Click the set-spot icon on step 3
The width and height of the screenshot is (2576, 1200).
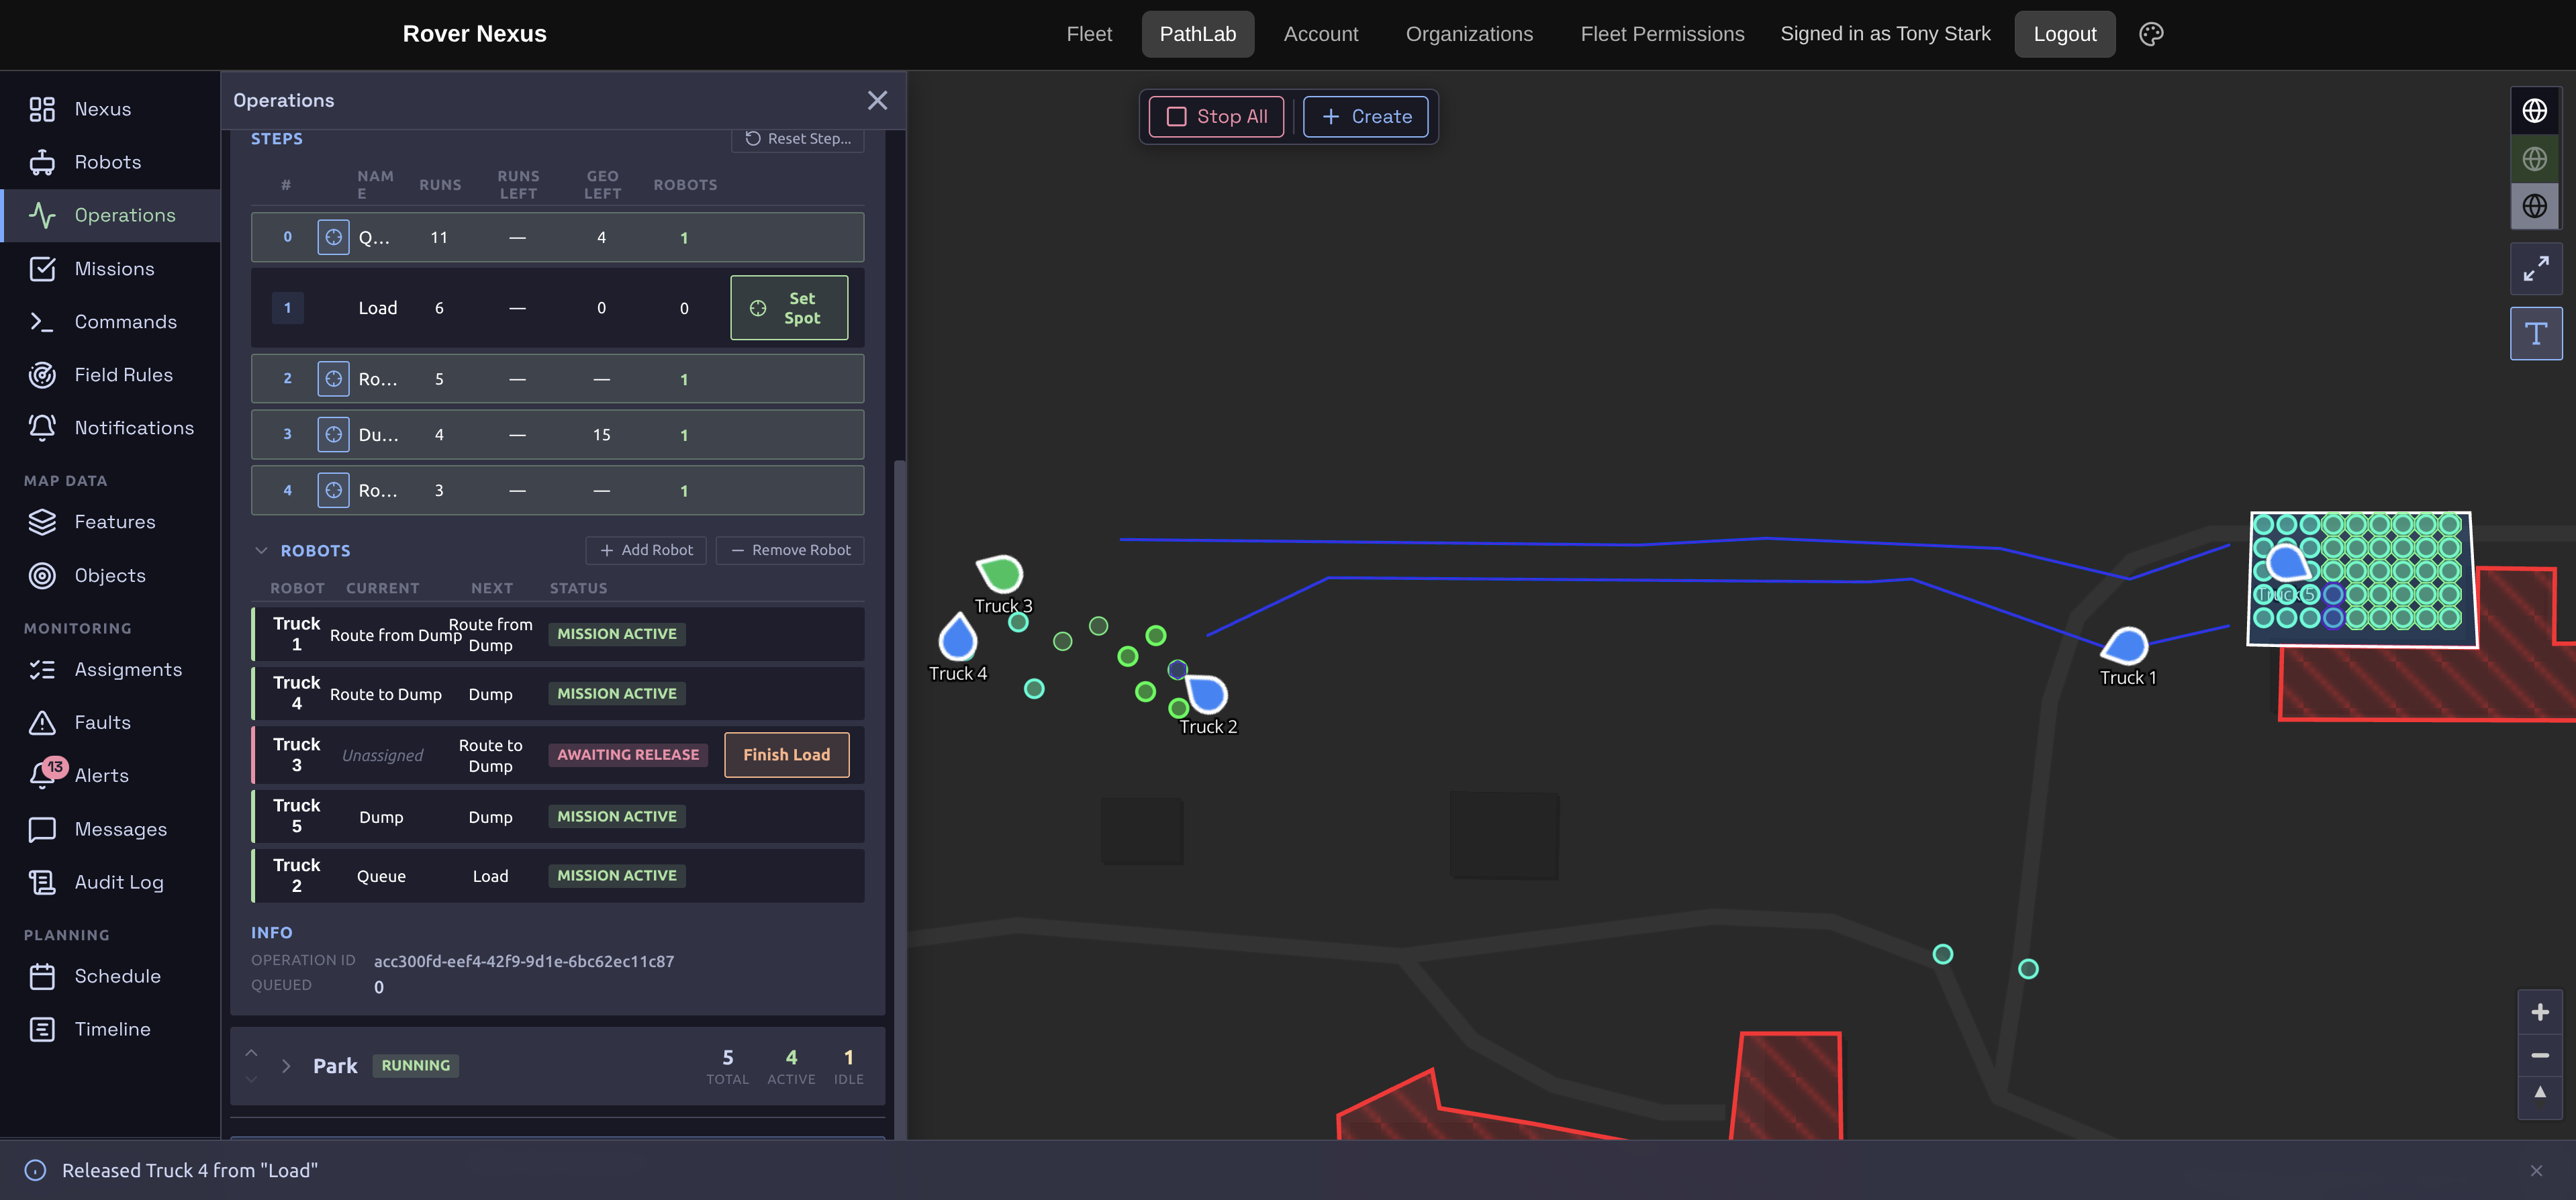point(333,435)
